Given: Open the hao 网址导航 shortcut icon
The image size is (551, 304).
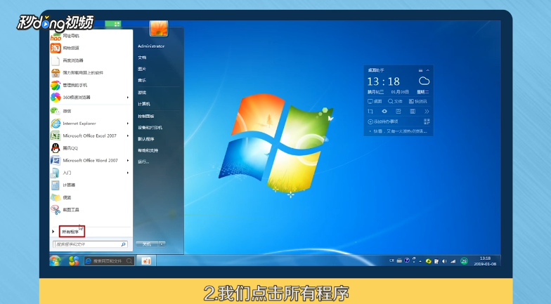Looking at the screenshot, I should 56,37.
